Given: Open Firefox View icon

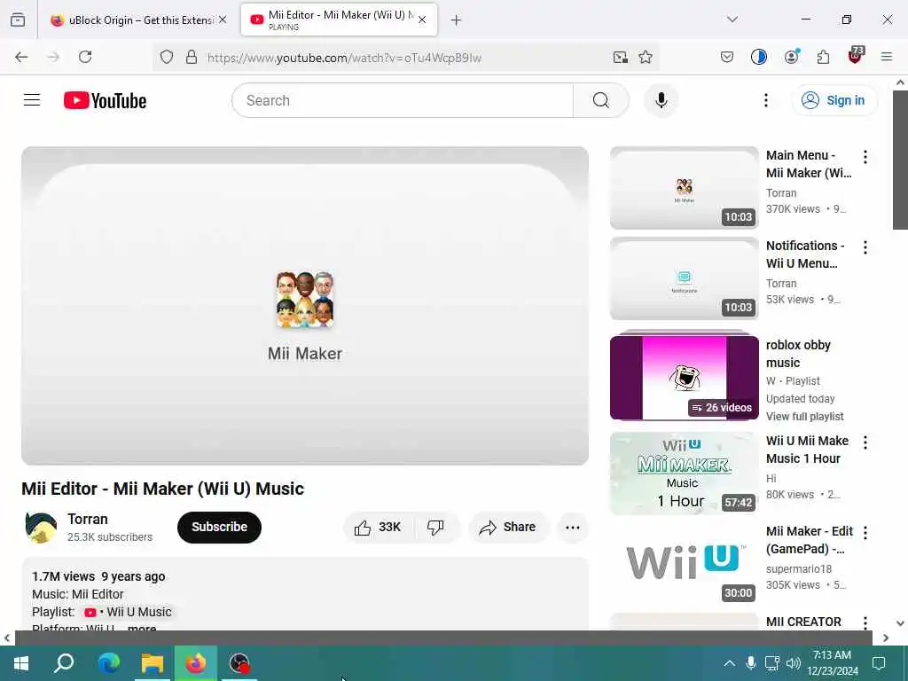Looking at the screenshot, I should click(18, 20).
